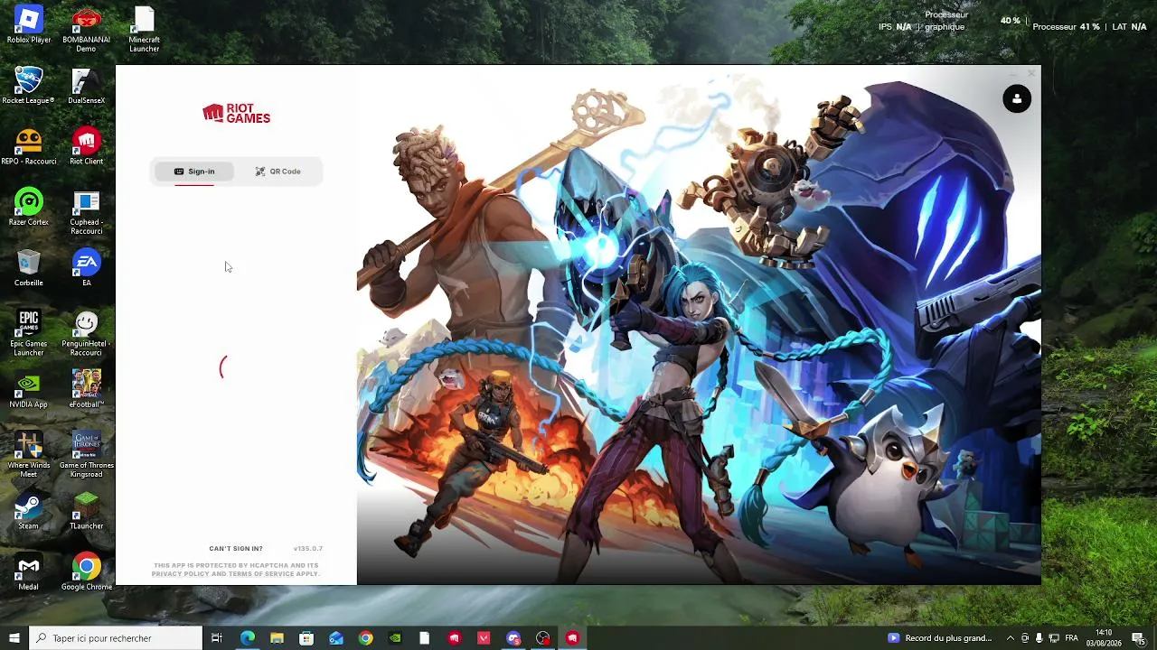Screen dimensions: 1157x650
Task: Click the v135.0.7 version text
Action: [308, 549]
